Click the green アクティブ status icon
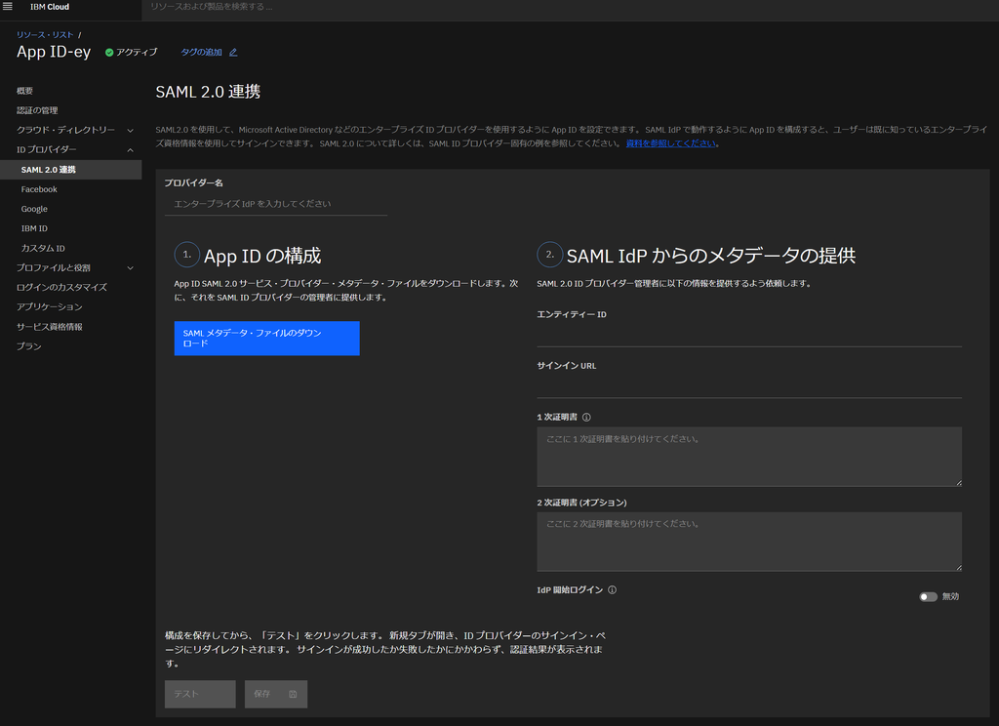This screenshot has width=999, height=726. [109, 53]
